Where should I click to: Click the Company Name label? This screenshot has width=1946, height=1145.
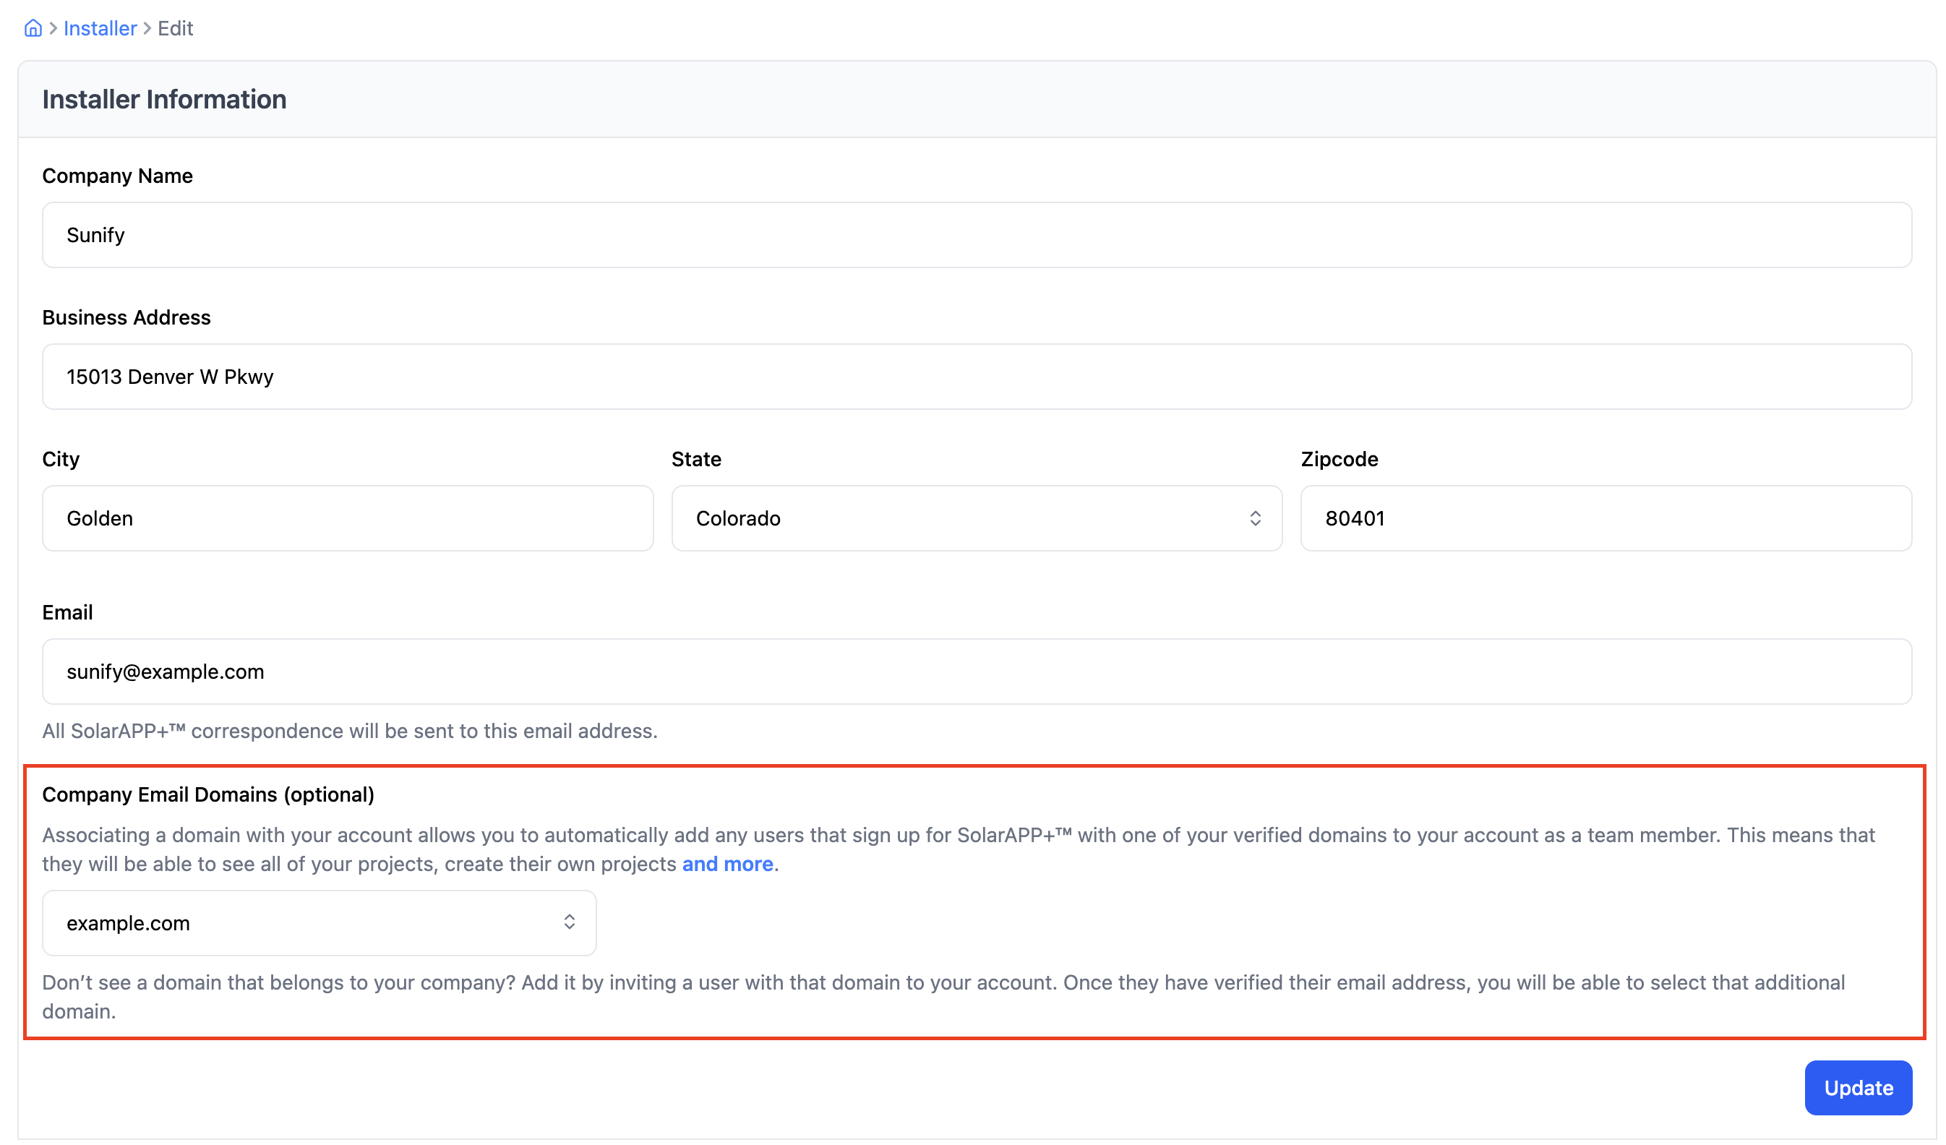point(117,176)
